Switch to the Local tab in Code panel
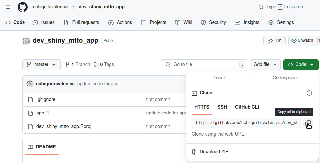This screenshot has height=163, width=320. [x=219, y=78]
